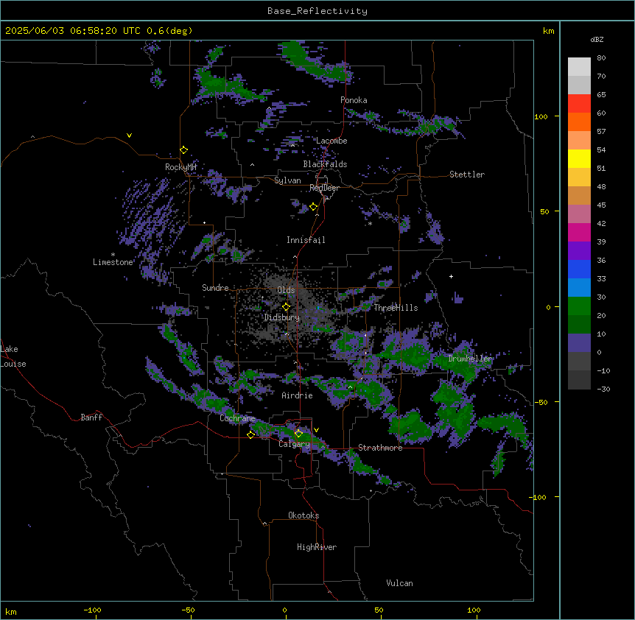Click the Stettler city label
Screen dimensions: 635x620
pos(467,175)
